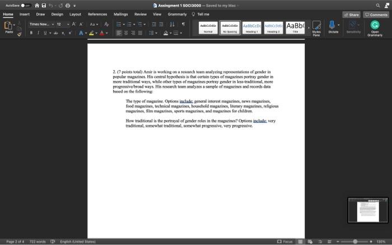Click the Share button

pos(351,15)
